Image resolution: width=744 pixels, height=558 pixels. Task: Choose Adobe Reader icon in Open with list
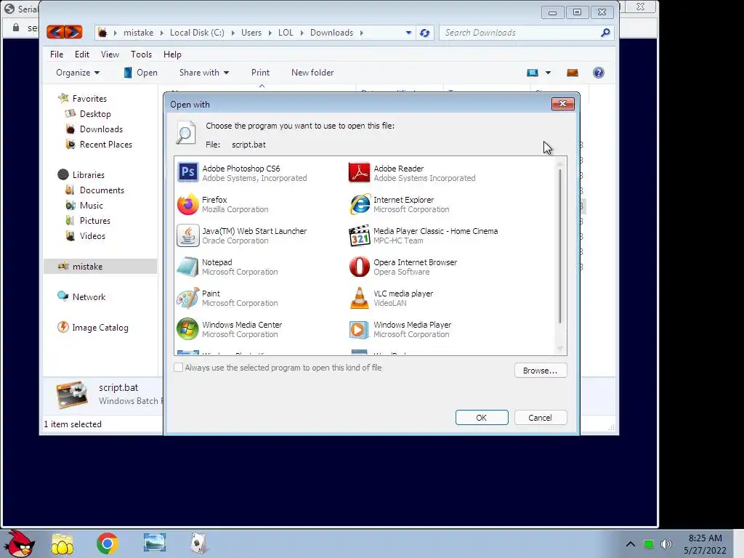coord(359,172)
